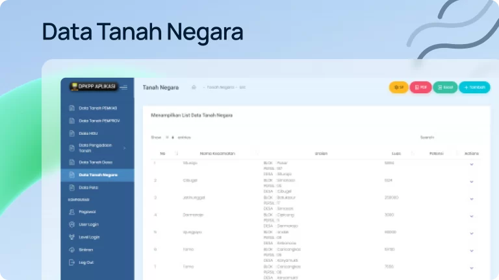Click the Uraian column header
Screen dimensions: 499x280
(321, 154)
